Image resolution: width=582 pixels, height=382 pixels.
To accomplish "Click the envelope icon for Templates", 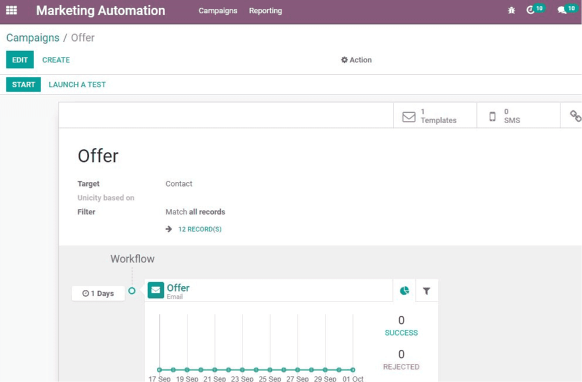I will point(409,116).
